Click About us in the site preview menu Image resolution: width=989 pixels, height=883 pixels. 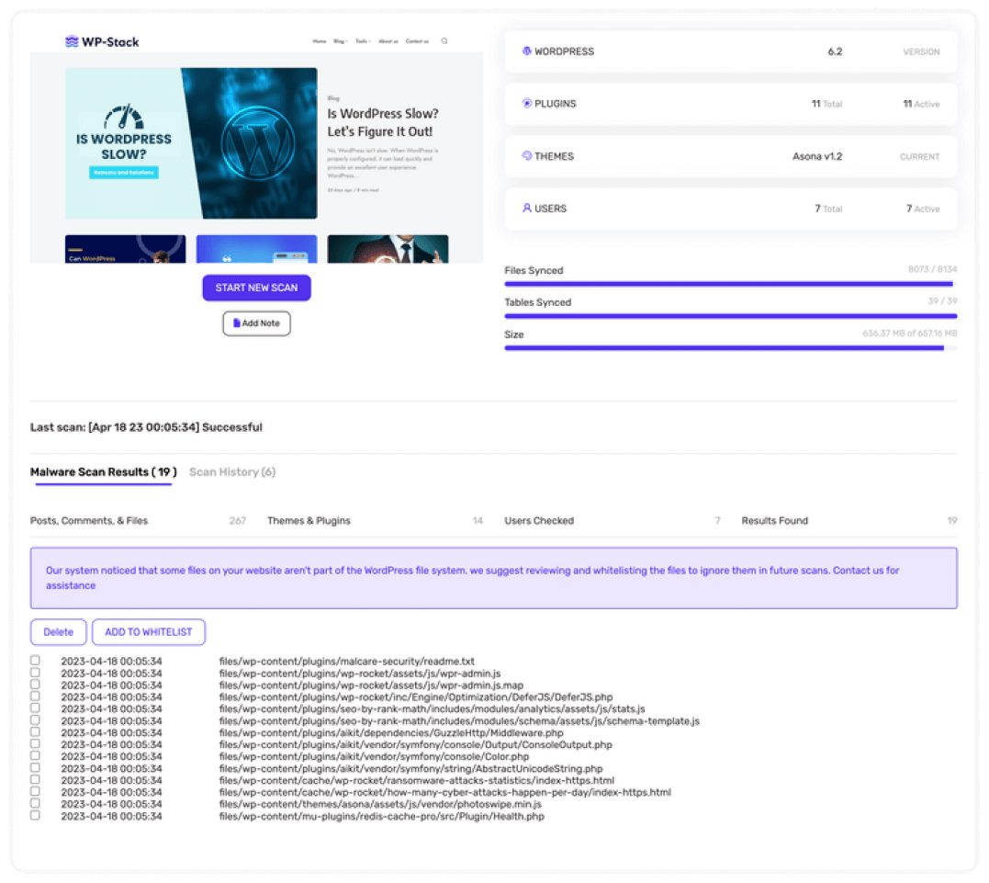[388, 41]
